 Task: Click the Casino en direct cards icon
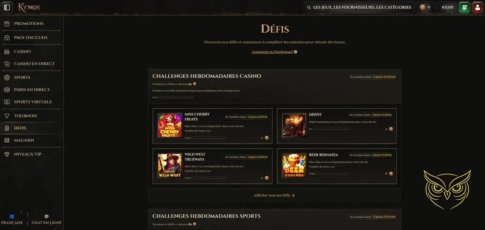coord(7,63)
